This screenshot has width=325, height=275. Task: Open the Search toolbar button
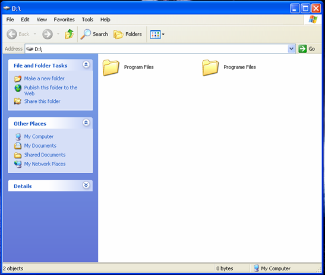tap(94, 35)
